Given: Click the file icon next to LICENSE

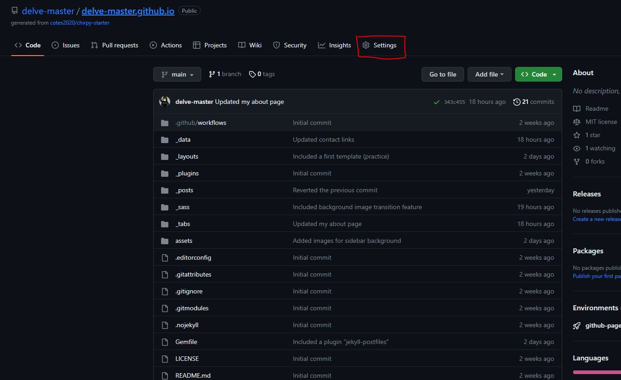Looking at the screenshot, I should tap(165, 359).
